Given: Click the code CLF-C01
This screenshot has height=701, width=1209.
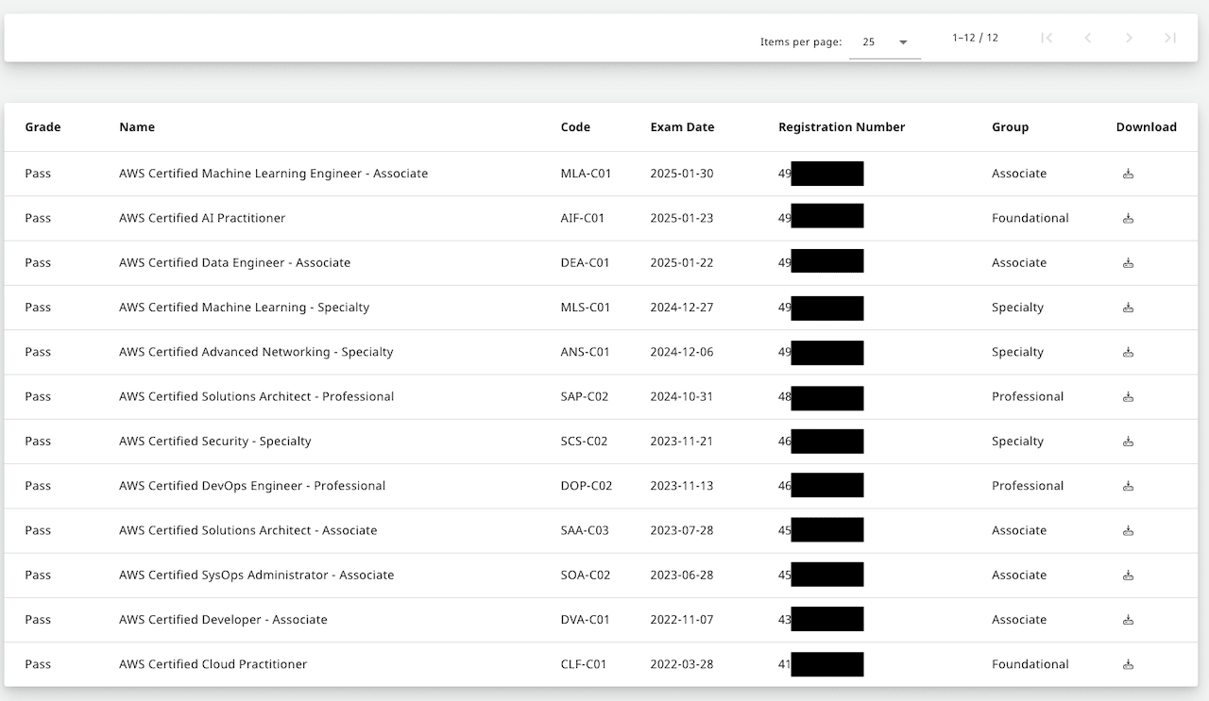Looking at the screenshot, I should coord(584,664).
